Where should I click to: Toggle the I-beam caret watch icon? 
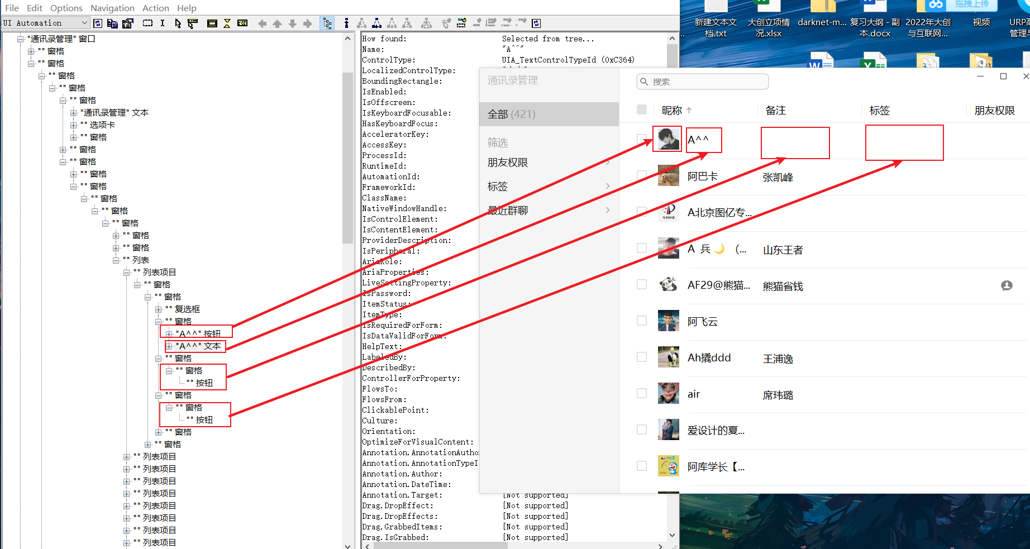163,23
